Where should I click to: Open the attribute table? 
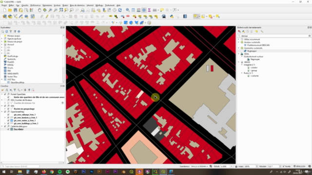pyautogui.click(x=133, y=10)
